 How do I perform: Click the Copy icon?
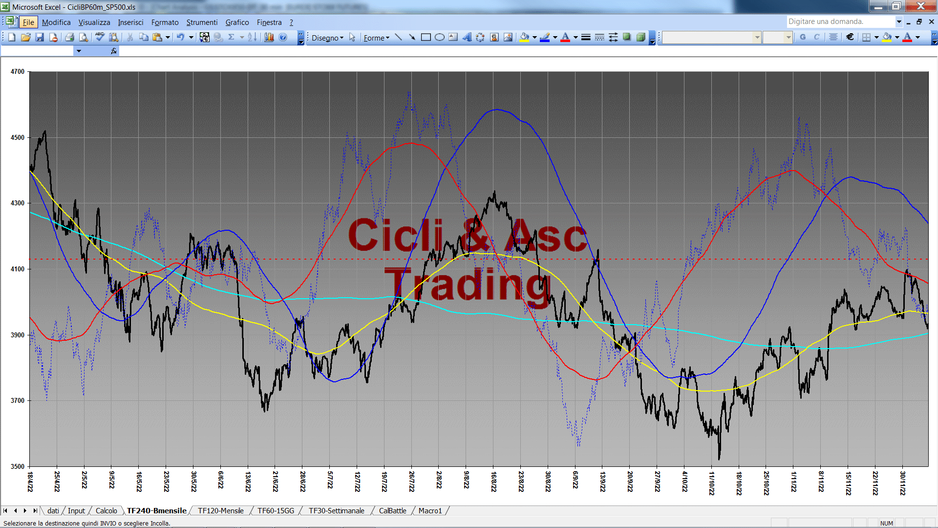pyautogui.click(x=144, y=37)
